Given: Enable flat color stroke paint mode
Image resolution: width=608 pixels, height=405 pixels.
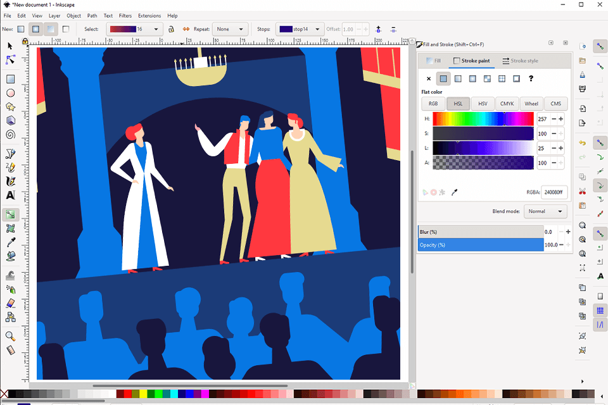Looking at the screenshot, I should click(443, 78).
